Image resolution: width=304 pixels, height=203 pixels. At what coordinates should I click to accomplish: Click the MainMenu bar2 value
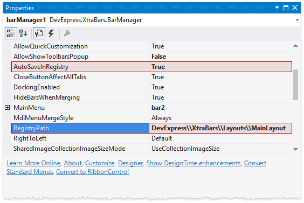(x=220, y=108)
